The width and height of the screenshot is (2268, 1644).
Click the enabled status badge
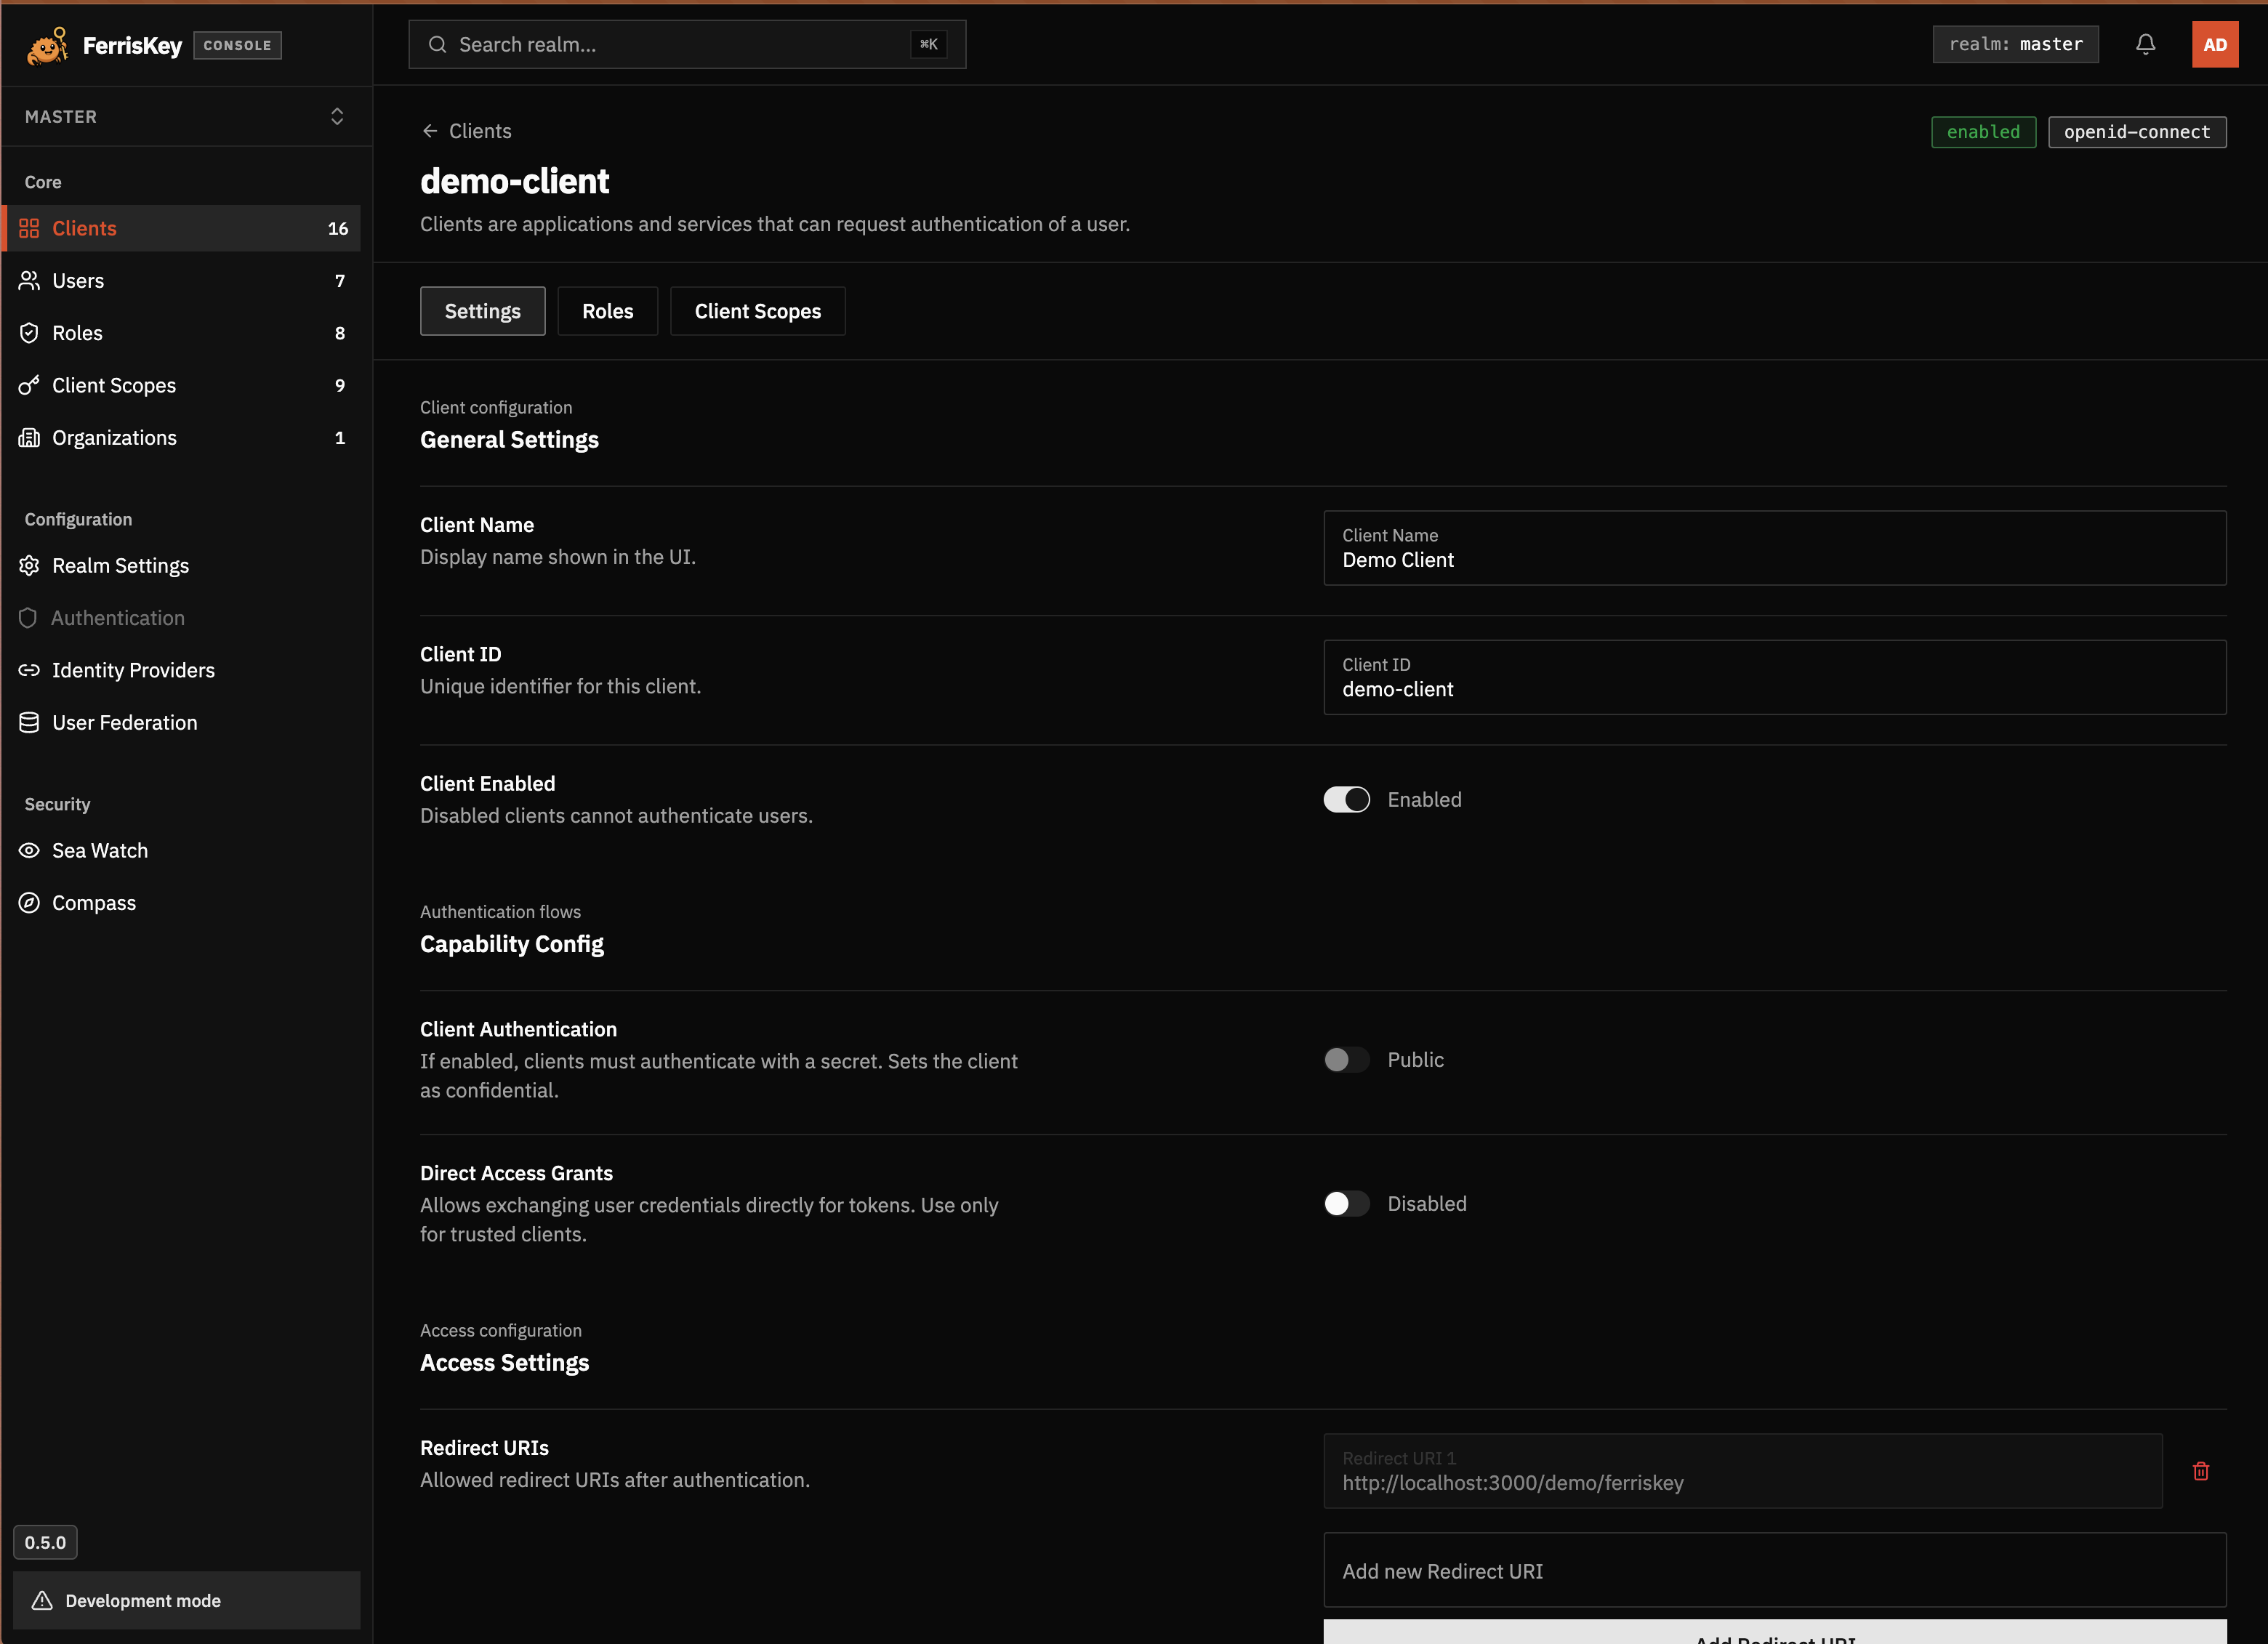click(x=1982, y=132)
